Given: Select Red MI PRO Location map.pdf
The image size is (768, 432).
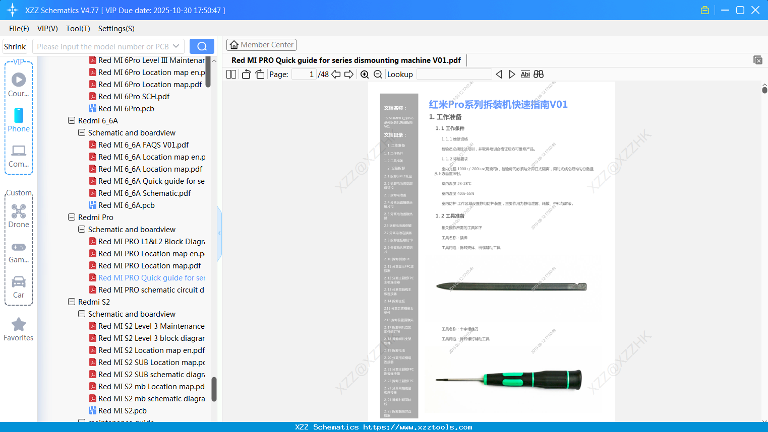Looking at the screenshot, I should [149, 266].
